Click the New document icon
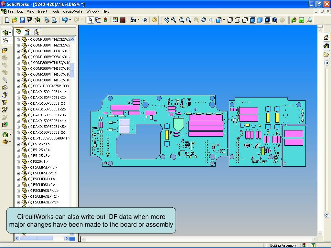This screenshot has height=248, width=331. (7, 20)
